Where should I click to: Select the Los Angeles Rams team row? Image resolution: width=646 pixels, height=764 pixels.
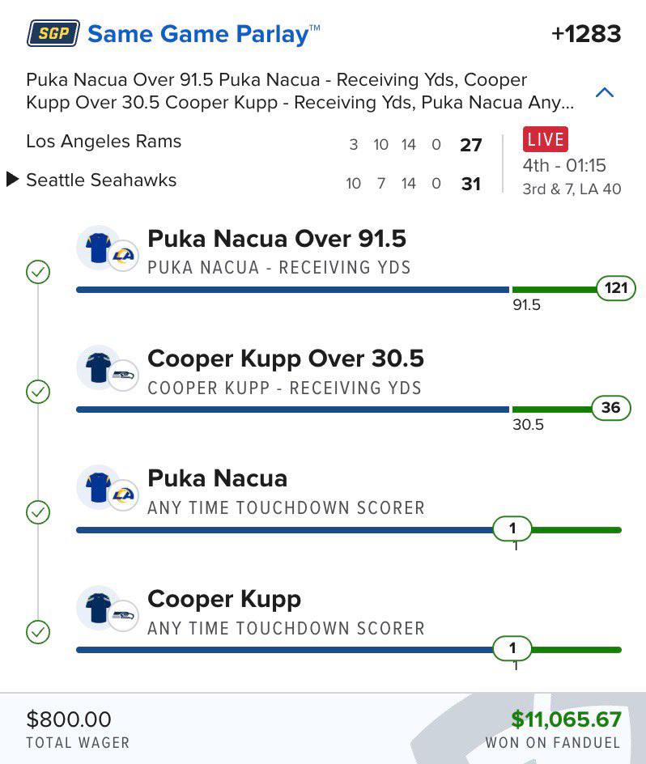(x=104, y=142)
